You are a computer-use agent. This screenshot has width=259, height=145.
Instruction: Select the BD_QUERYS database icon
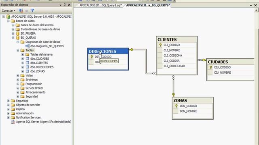18,37
